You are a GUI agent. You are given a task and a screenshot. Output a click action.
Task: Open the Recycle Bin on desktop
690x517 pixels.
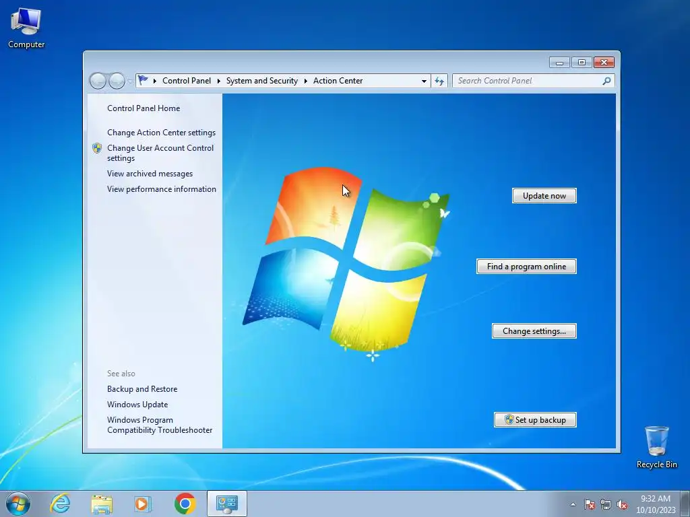(656, 447)
